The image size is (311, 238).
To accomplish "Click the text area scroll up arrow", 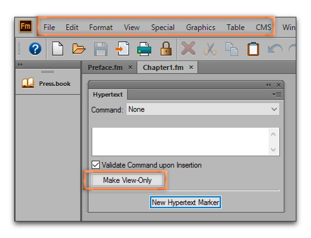I will [273, 134].
